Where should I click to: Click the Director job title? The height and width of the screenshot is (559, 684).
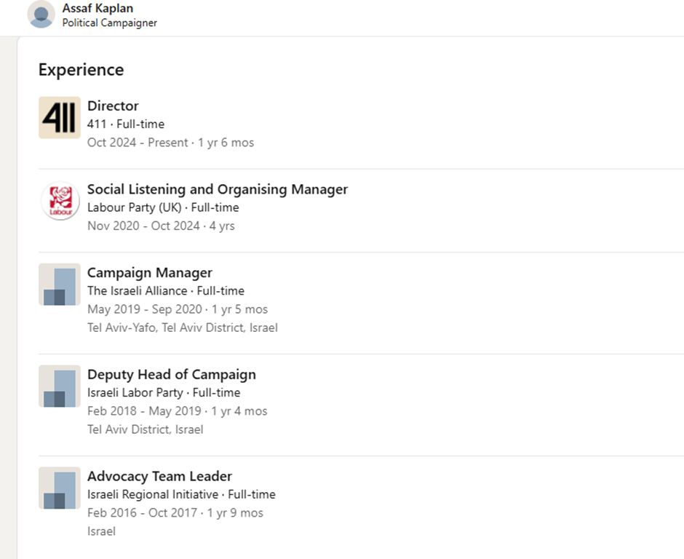click(113, 106)
